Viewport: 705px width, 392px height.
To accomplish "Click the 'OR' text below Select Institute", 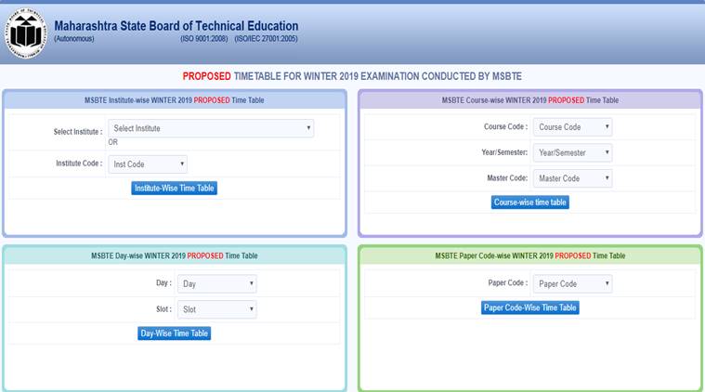I will [x=112, y=142].
